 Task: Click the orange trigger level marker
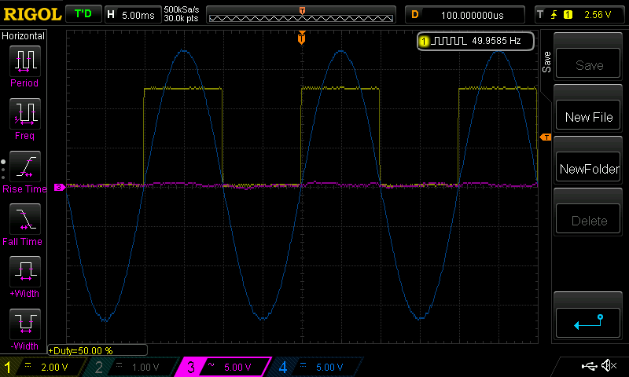point(545,138)
